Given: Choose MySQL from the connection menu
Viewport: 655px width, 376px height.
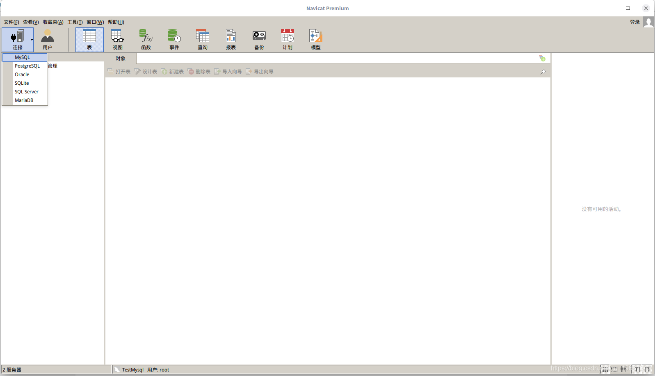Looking at the screenshot, I should point(25,57).
